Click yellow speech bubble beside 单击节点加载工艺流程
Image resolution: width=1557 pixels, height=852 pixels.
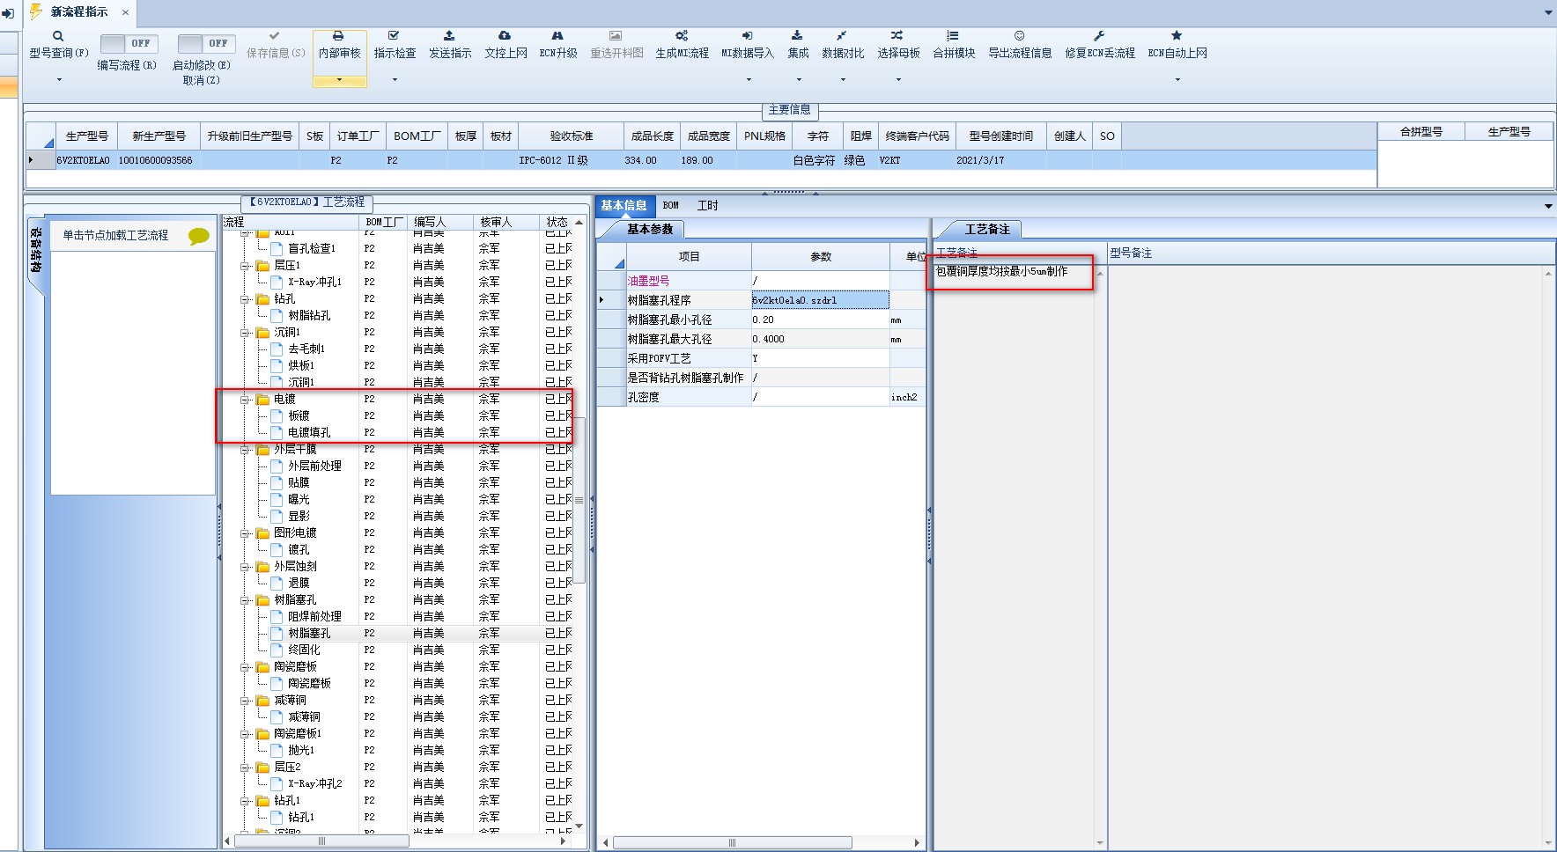(x=199, y=236)
